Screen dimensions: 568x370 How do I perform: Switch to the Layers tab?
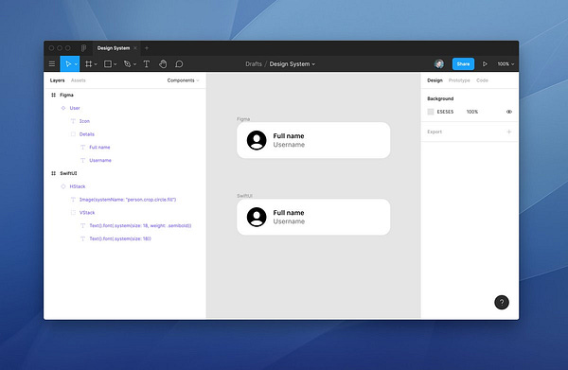tap(57, 80)
